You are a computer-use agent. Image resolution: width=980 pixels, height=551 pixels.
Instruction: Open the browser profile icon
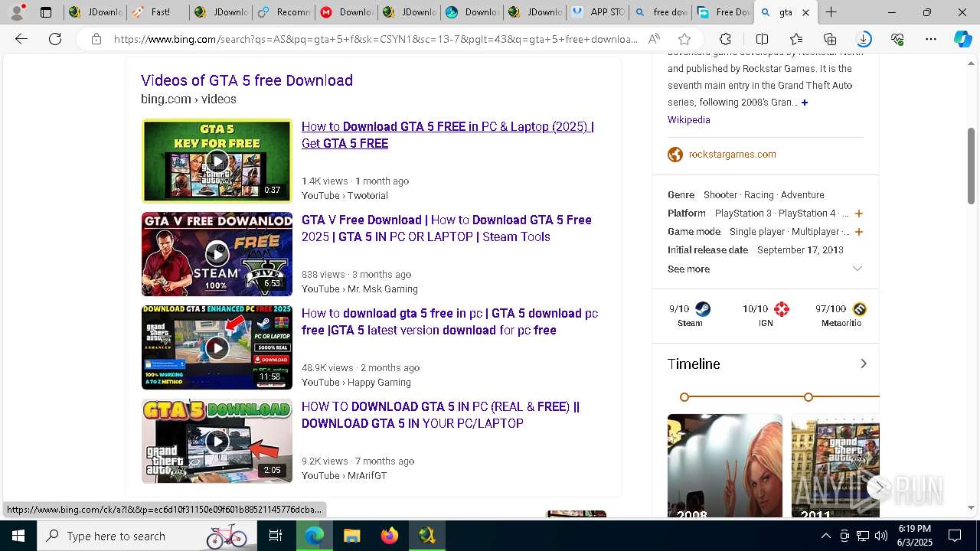point(17,12)
